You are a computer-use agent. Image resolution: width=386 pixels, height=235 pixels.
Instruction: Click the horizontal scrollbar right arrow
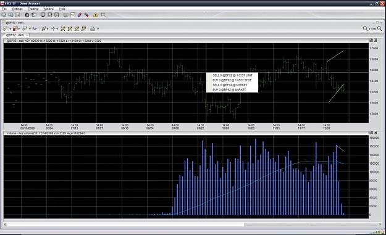coord(380,225)
